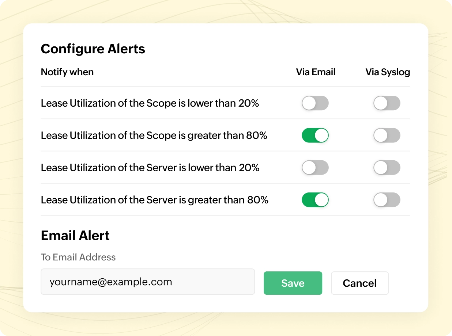Click the Server is greater than 80% row text
This screenshot has height=336, width=452.
154,200
